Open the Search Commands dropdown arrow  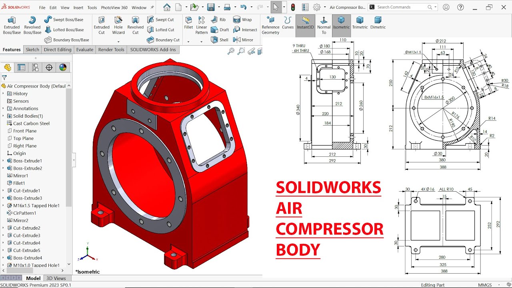435,7
